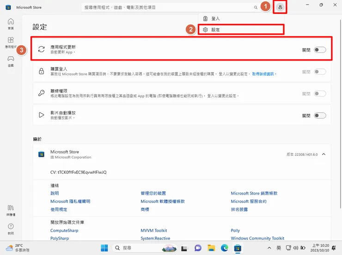
Task: Click the app updates refresh icon
Action: point(42,49)
